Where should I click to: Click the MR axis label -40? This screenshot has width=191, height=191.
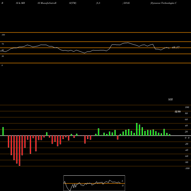(186, 150)
